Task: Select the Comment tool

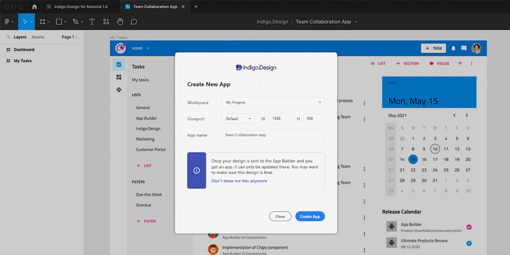Action: pos(134,22)
